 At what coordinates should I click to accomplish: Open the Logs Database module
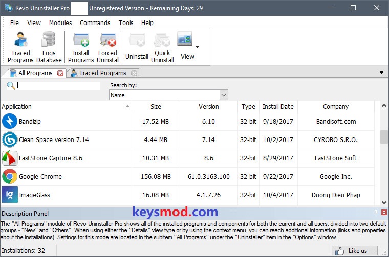click(49, 47)
